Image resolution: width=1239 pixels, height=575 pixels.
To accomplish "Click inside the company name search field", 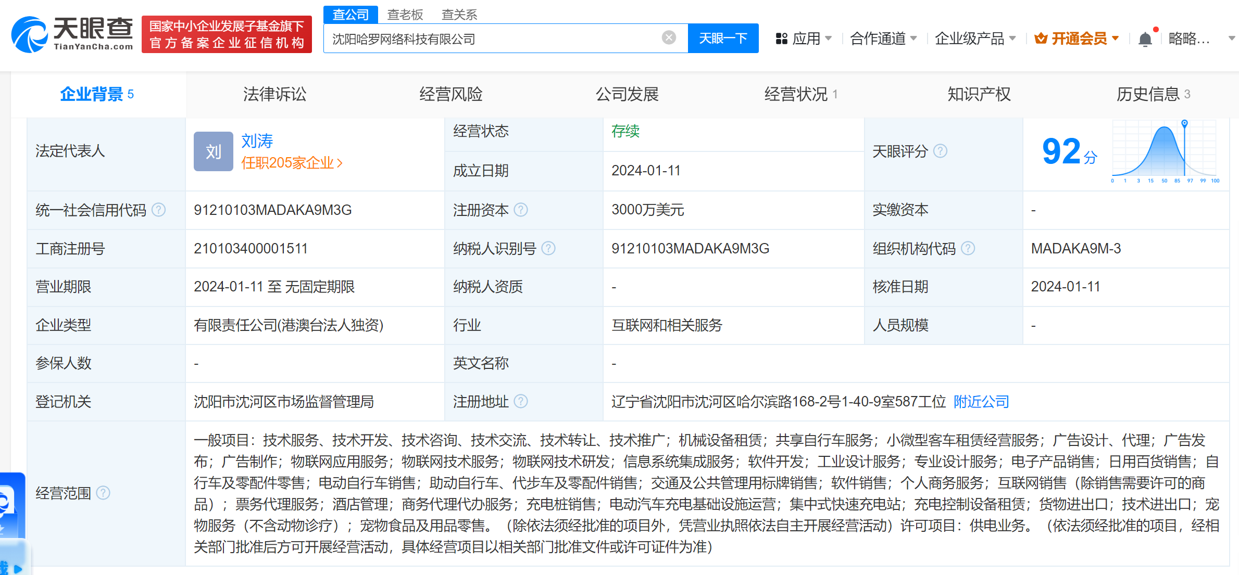I will coord(495,38).
